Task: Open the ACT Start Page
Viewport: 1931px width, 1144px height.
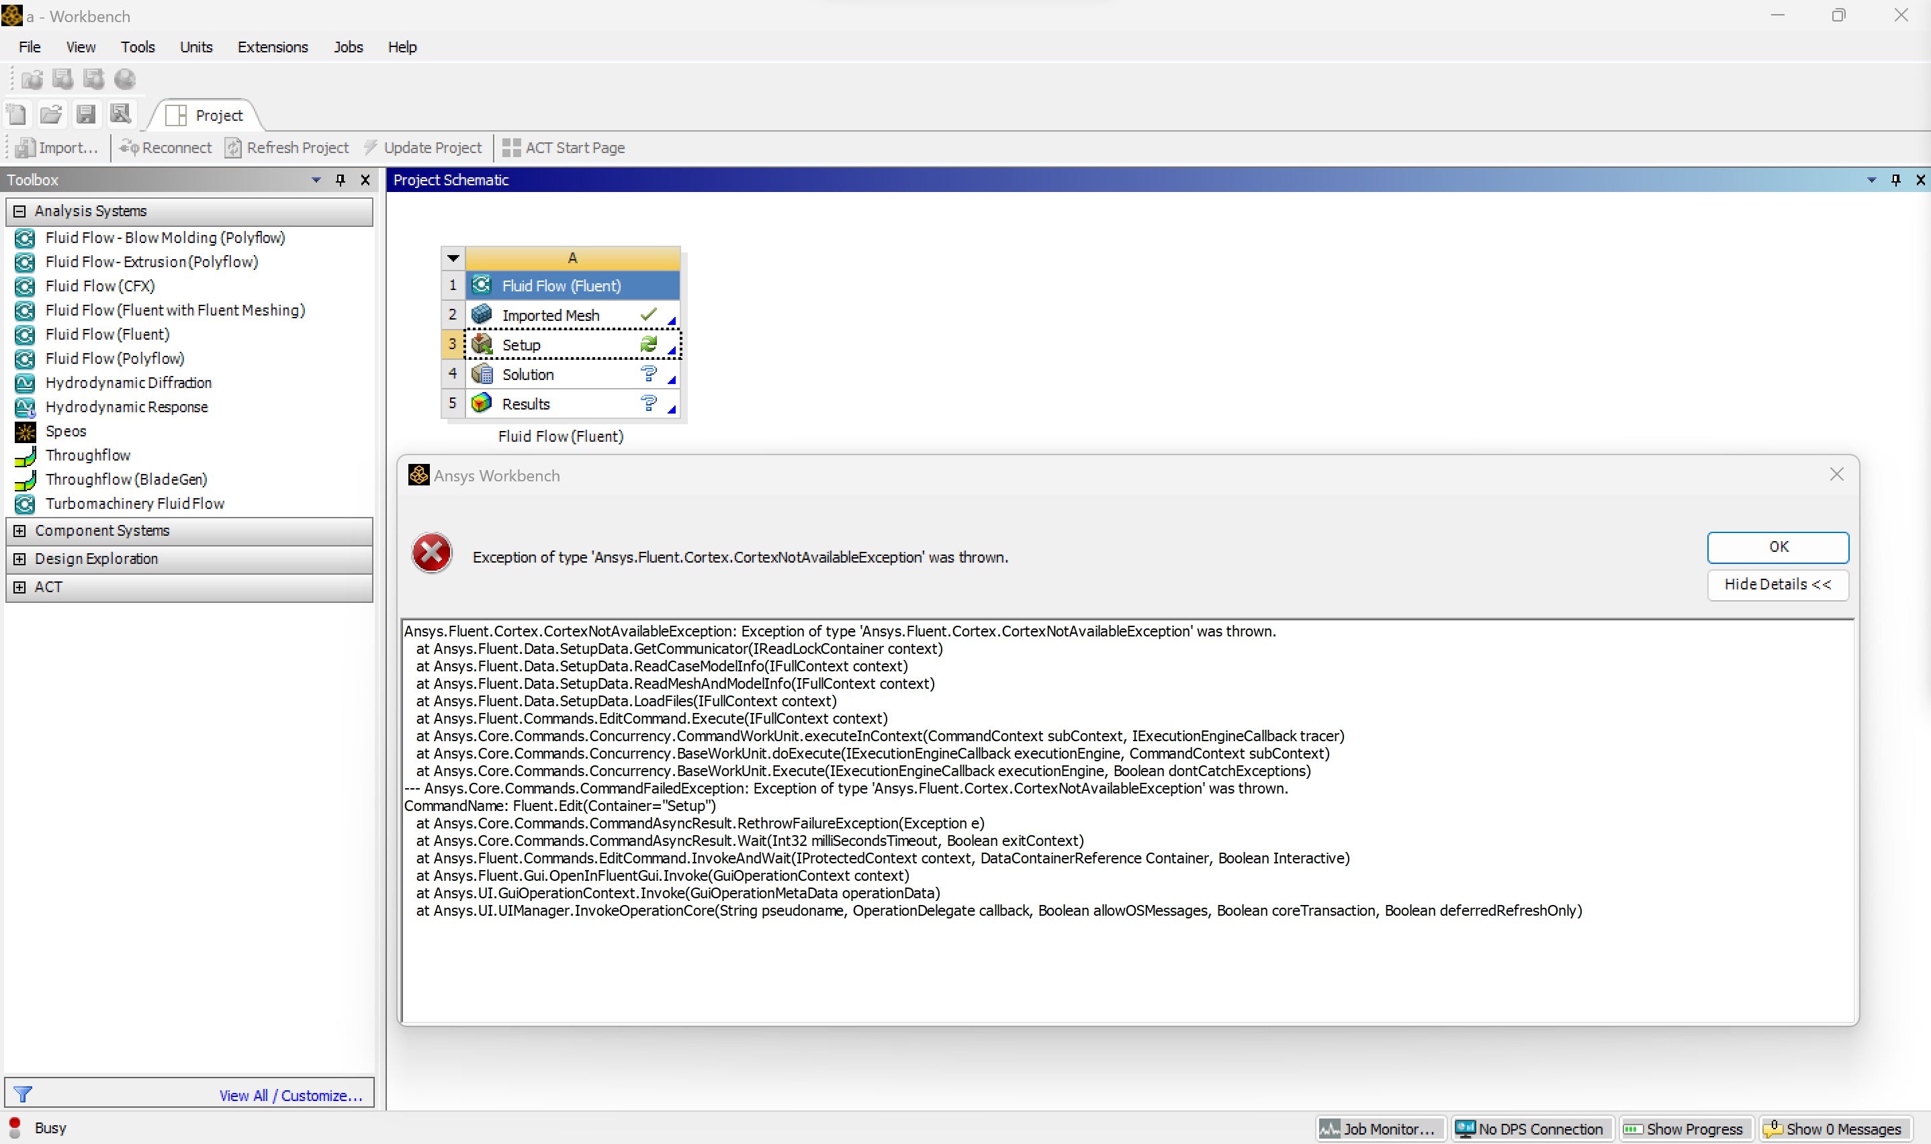Action: [x=564, y=147]
